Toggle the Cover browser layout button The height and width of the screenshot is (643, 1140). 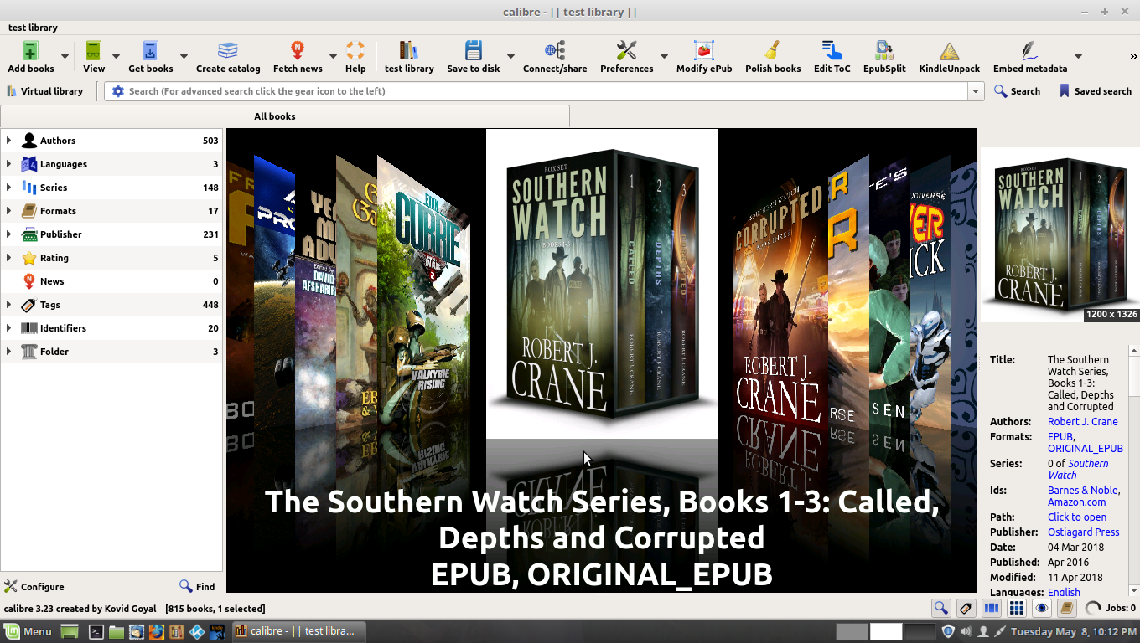(991, 609)
